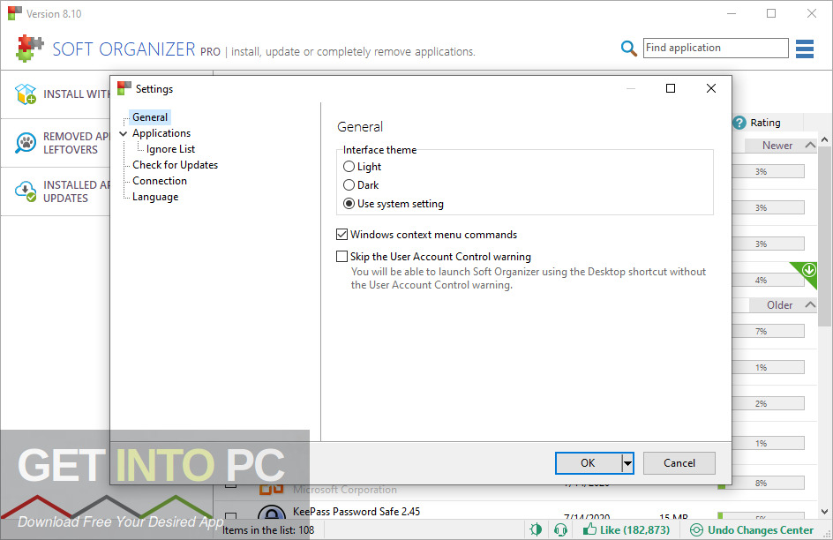Image resolution: width=833 pixels, height=540 pixels.
Task: Open the OK button dropdown arrow
Action: [627, 463]
